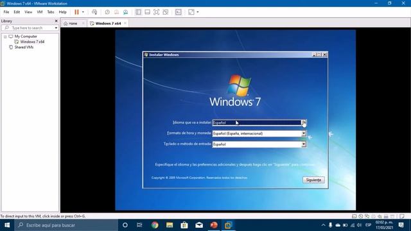Viewport: 411px width, 231px height.
Task: Open the Tabs menu
Action: [51, 12]
